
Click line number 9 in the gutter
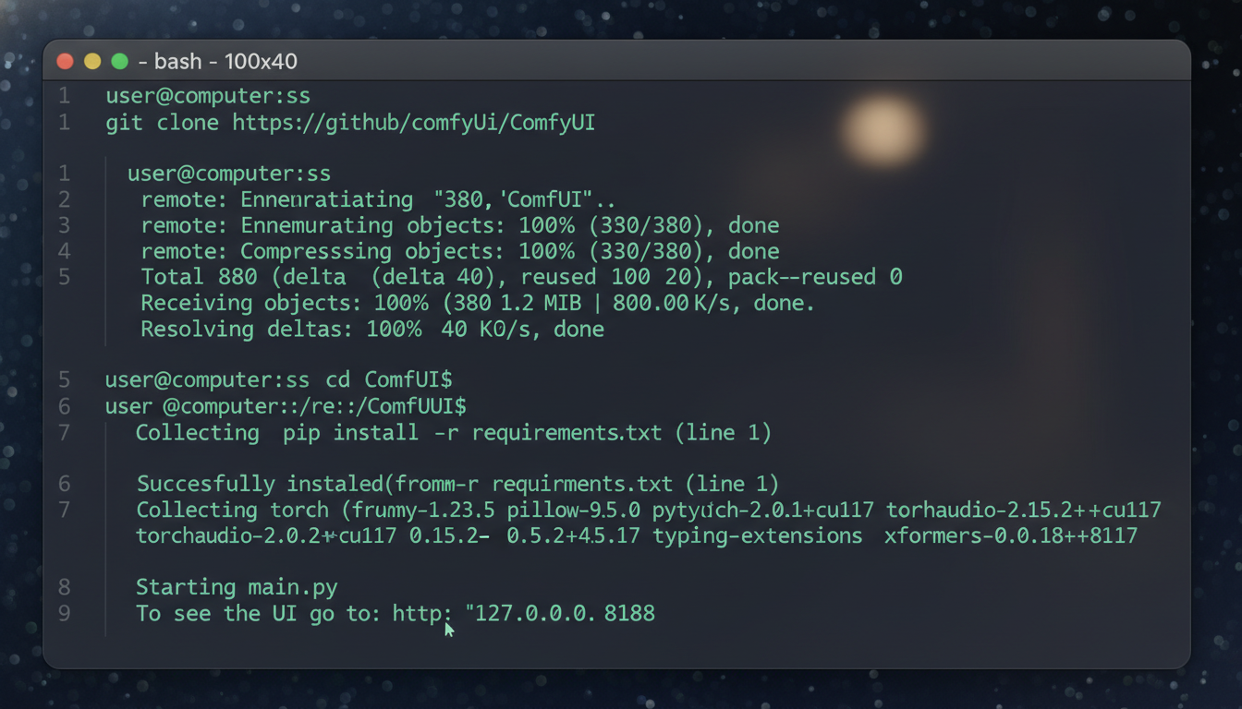click(64, 613)
